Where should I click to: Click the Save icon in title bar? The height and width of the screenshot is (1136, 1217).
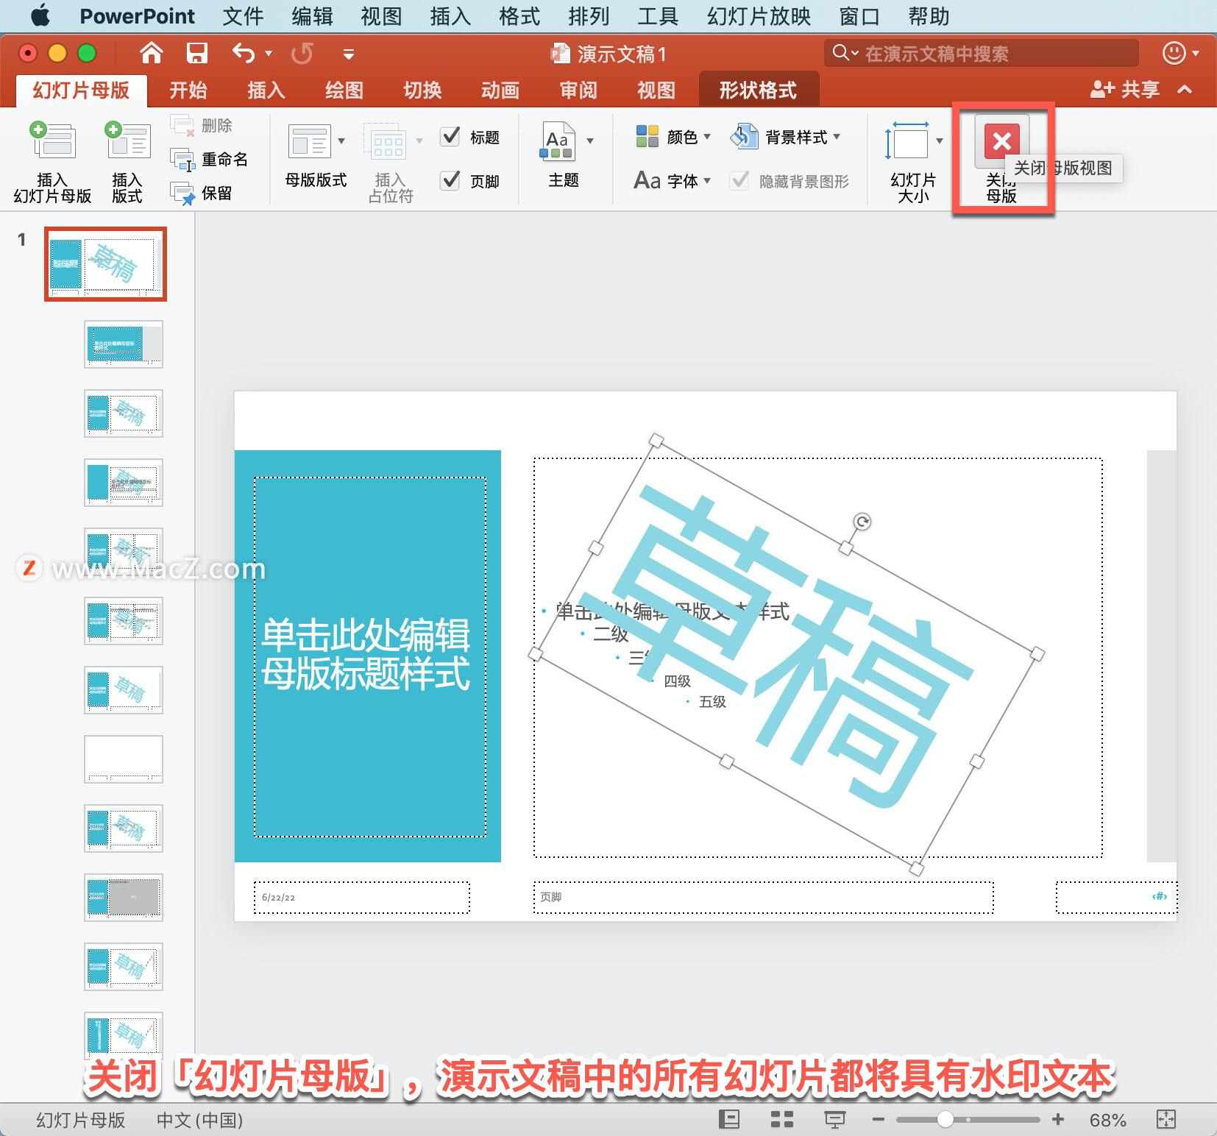(x=196, y=53)
